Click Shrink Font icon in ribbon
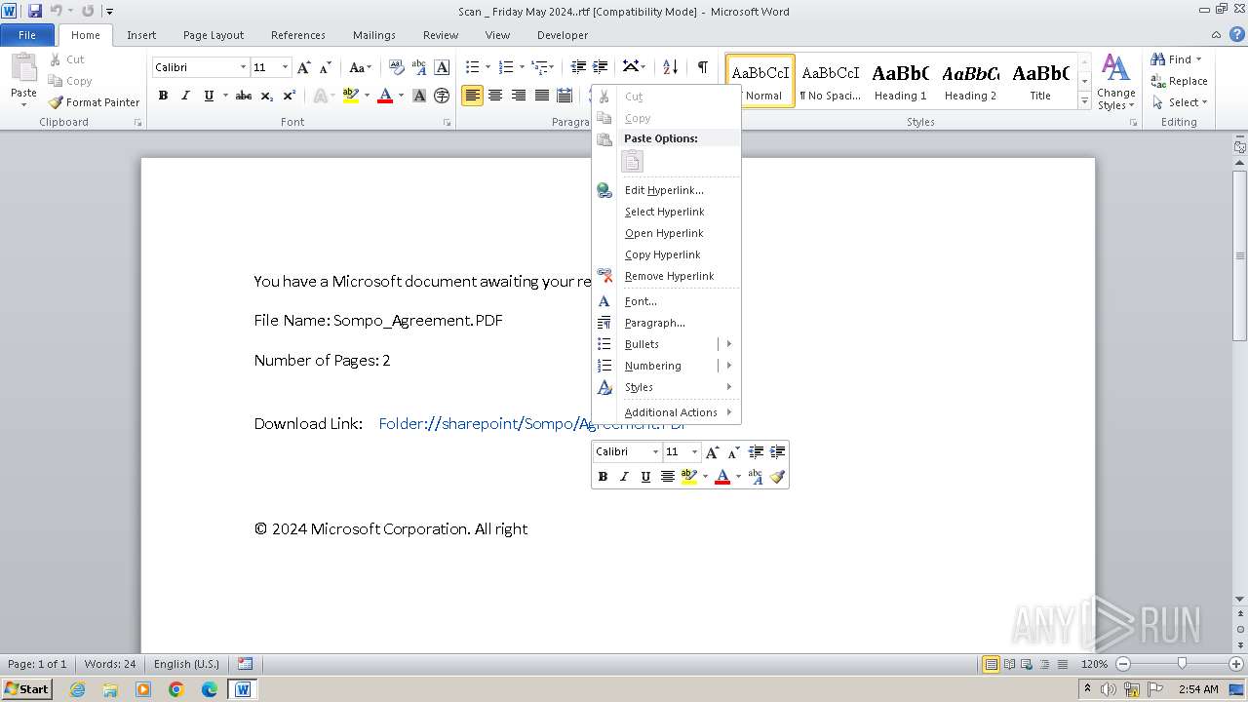1248x702 pixels. (326, 67)
